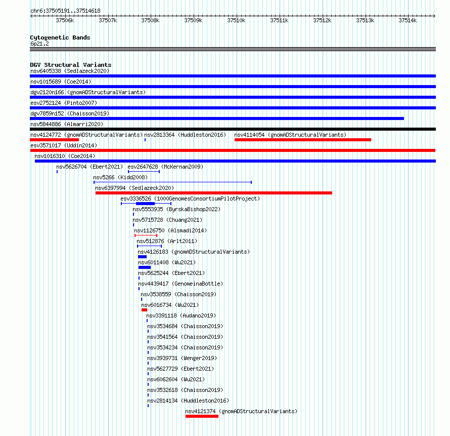This screenshot has width=450, height=436.
Task: Open nsv6062604 (Wu2021) variant
Action: pos(176,379)
